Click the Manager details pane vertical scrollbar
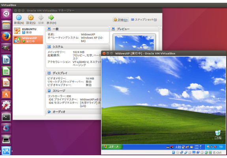The height and width of the screenshot is (158, 227). pyautogui.click(x=161, y=38)
